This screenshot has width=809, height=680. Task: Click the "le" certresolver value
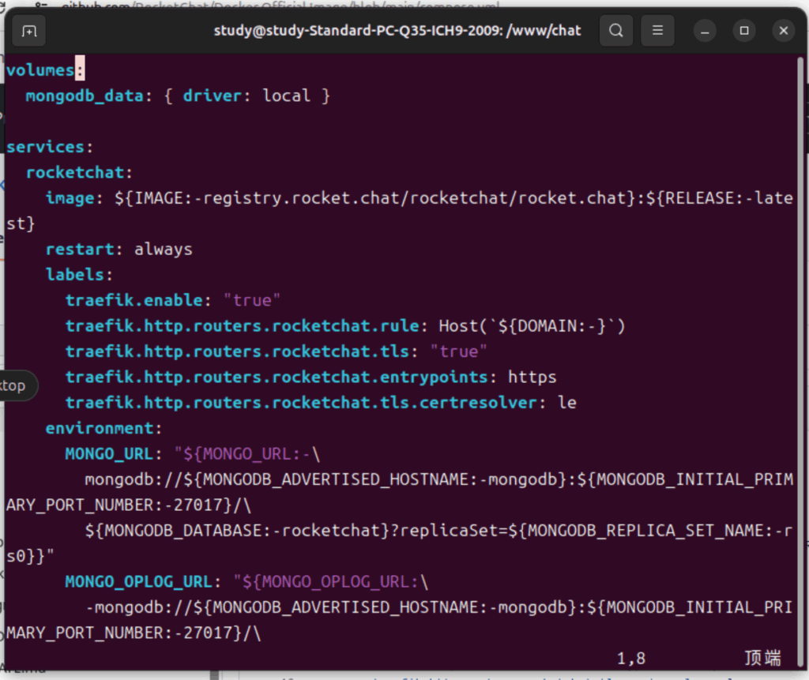[x=567, y=403]
